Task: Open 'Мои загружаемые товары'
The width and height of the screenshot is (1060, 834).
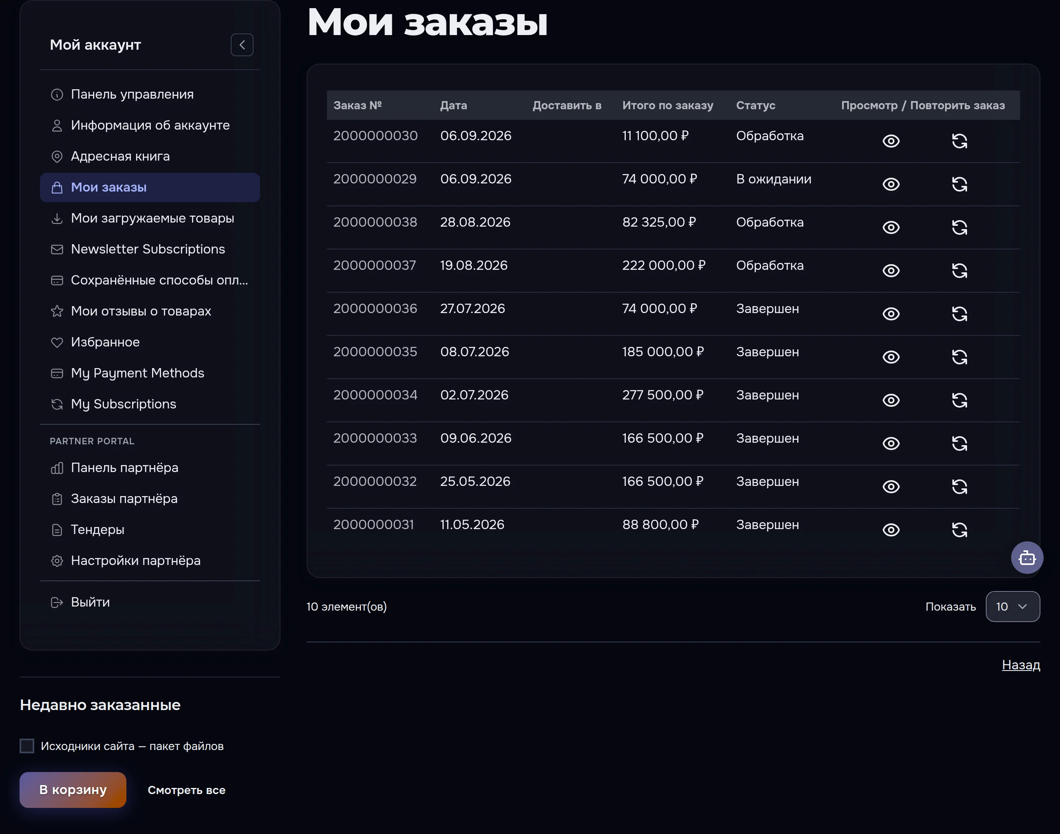Action: pos(150,218)
